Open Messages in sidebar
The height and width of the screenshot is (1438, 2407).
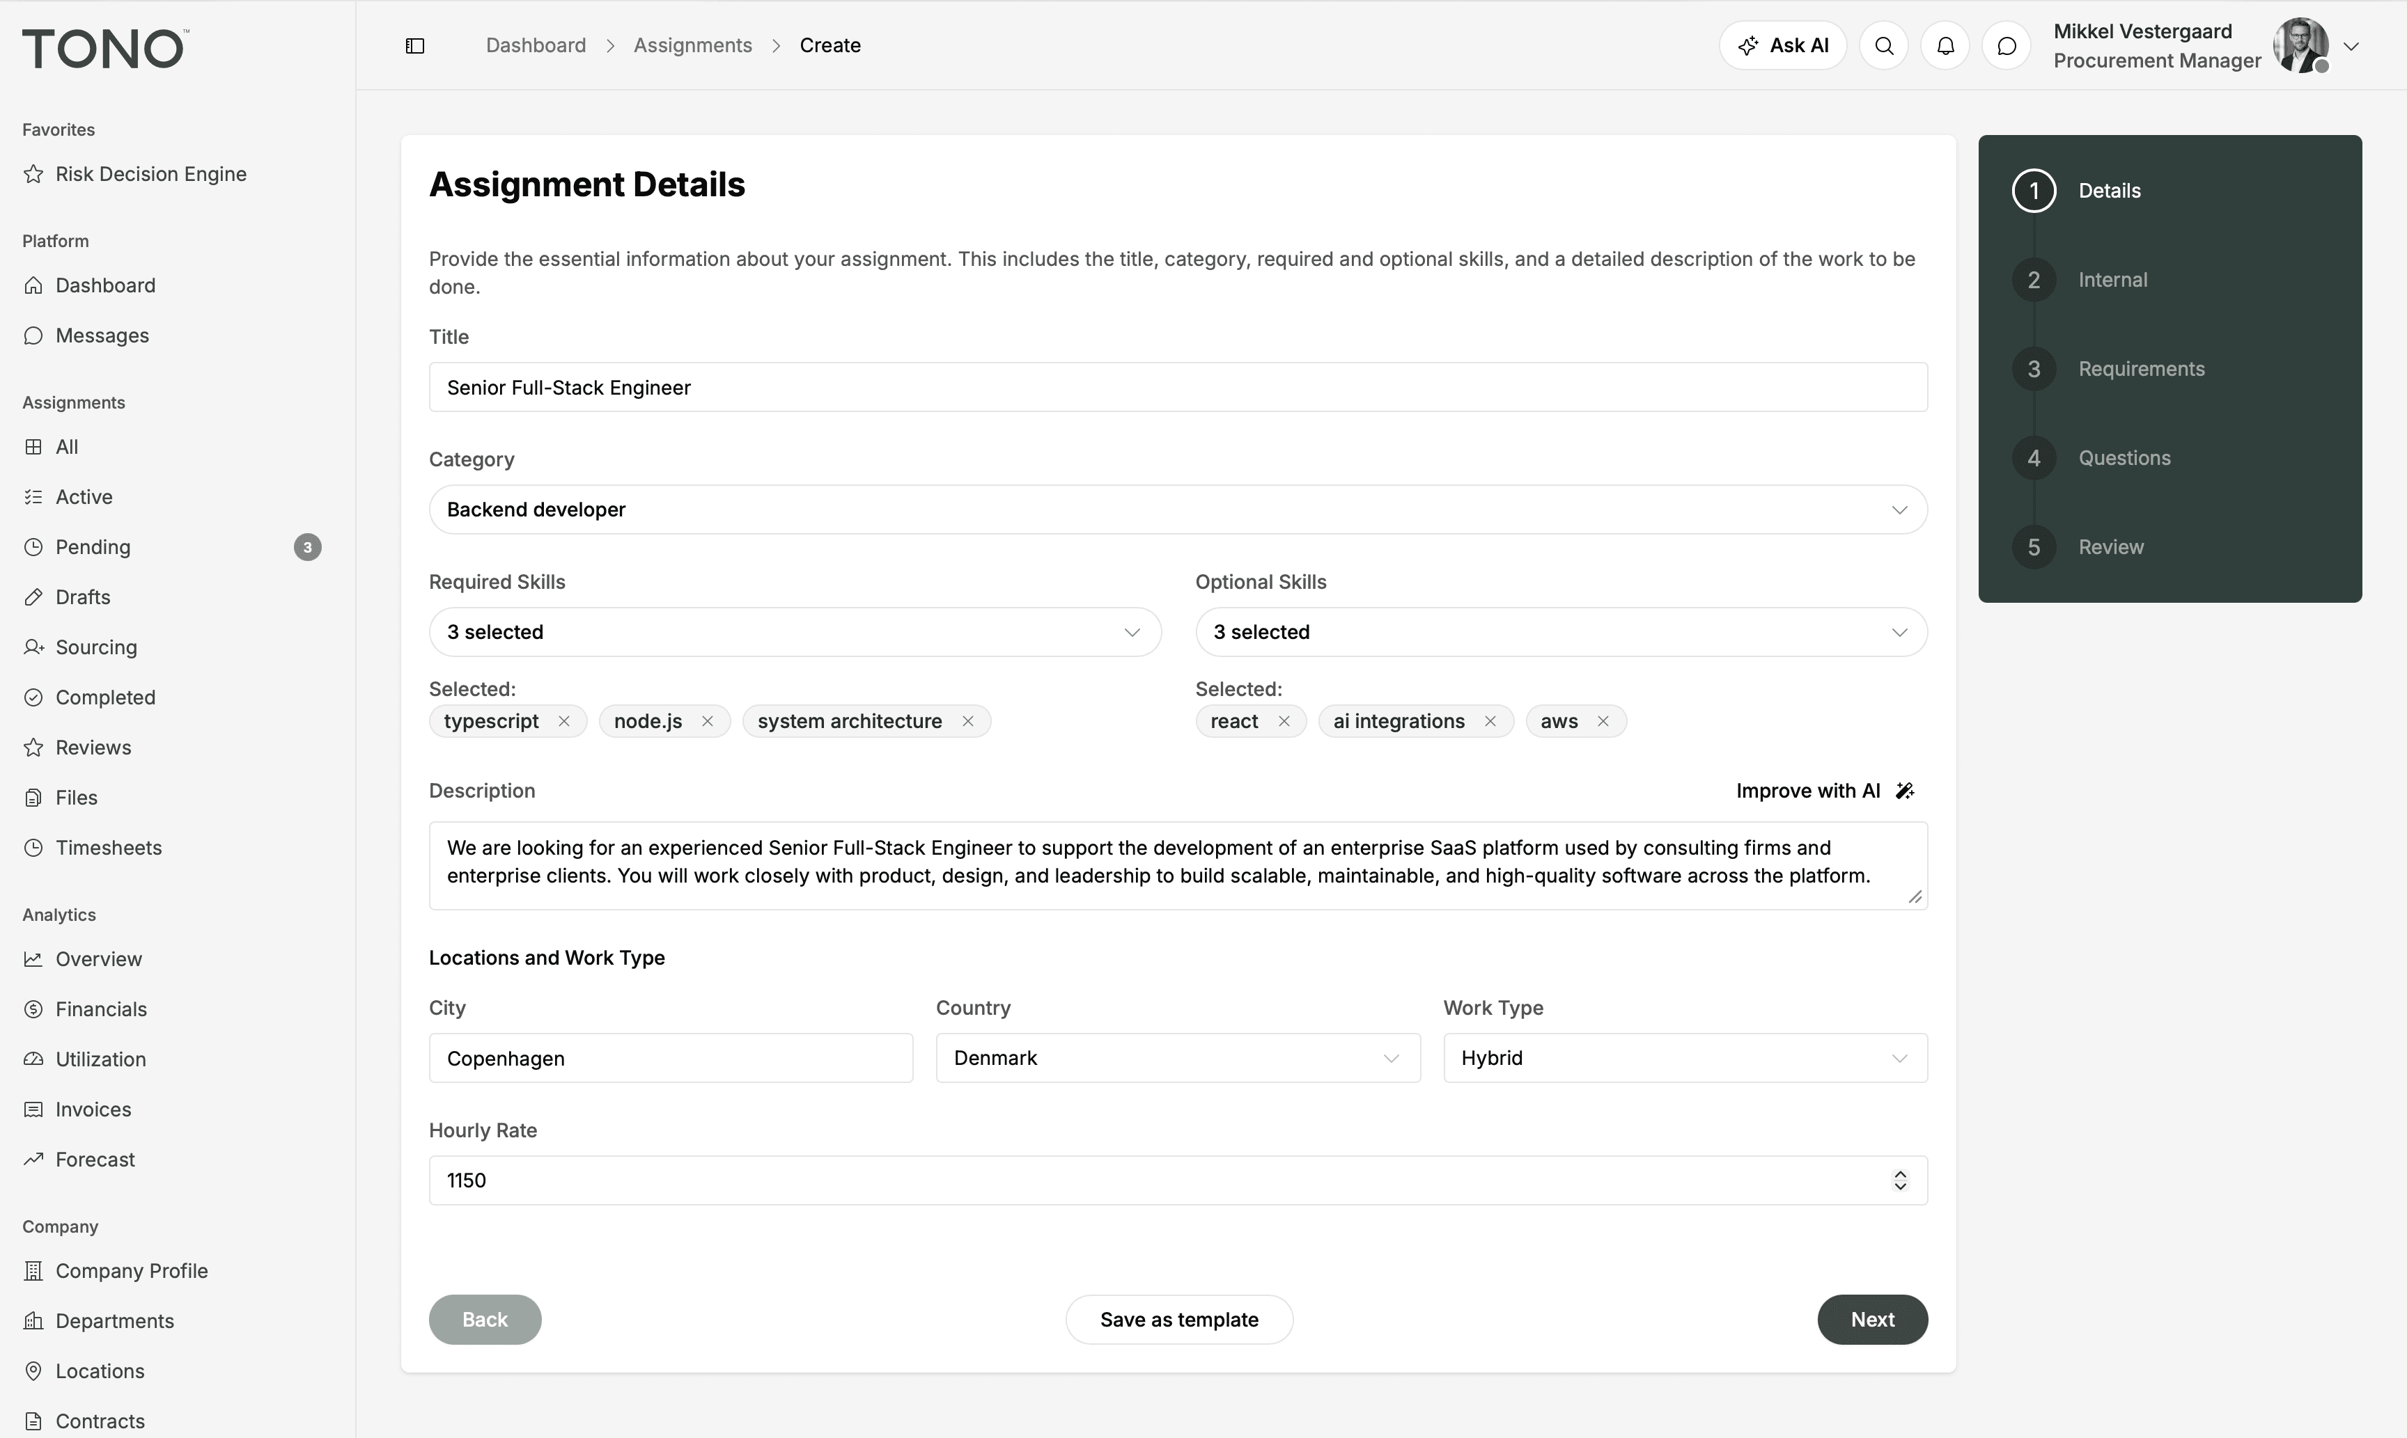click(x=86, y=335)
